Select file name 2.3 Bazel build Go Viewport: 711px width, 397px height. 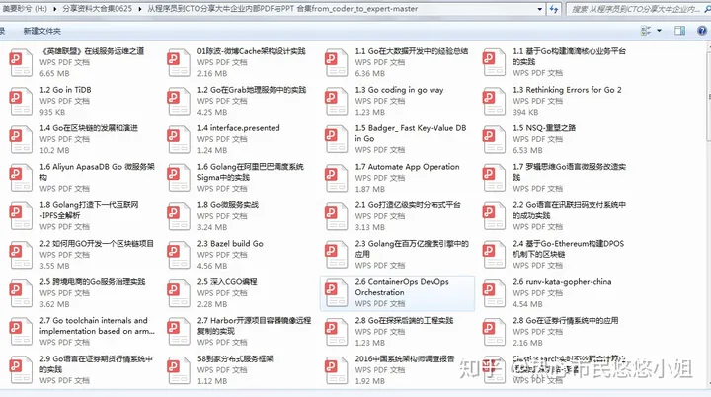click(x=230, y=244)
